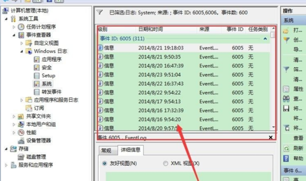Image resolution: width=306 pixels, height=181 pixels.
Task: Click the 性能 monitor icon
Action: [21, 133]
